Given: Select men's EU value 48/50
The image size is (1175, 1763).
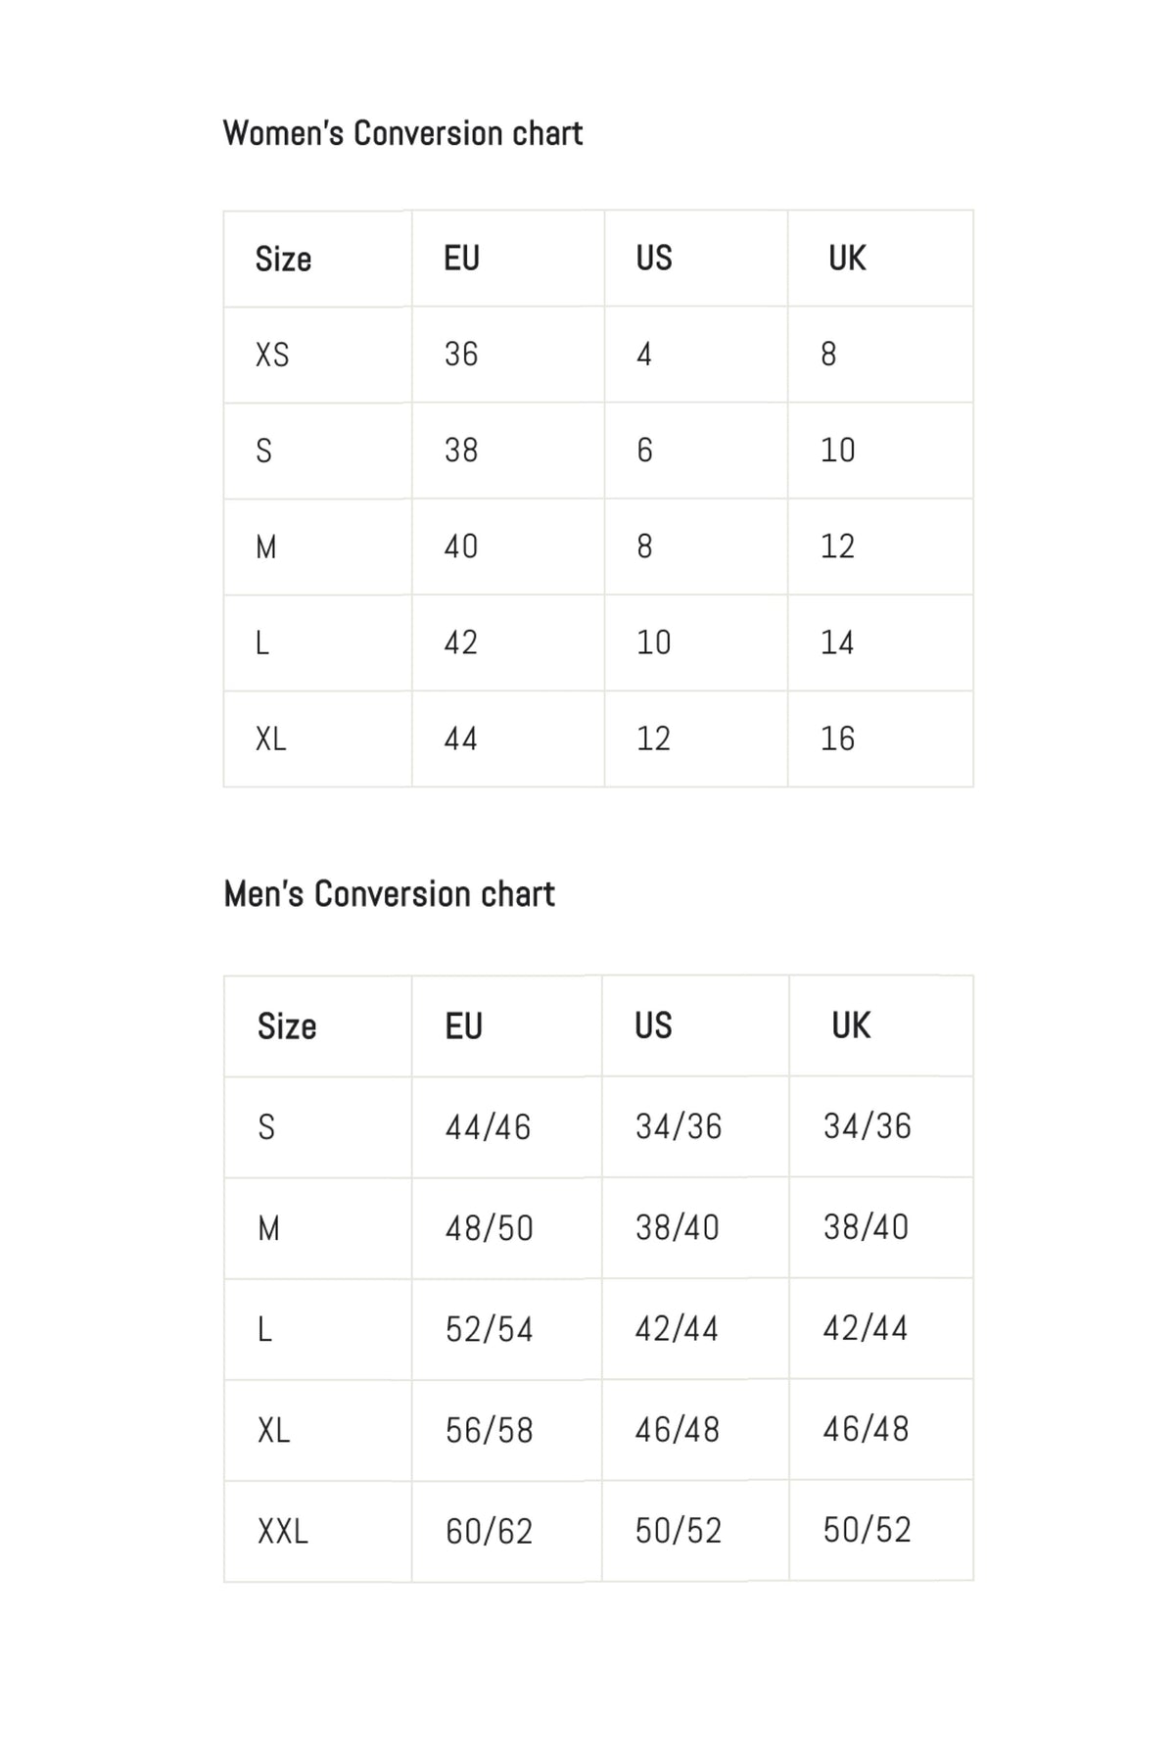Looking at the screenshot, I should click(489, 1228).
